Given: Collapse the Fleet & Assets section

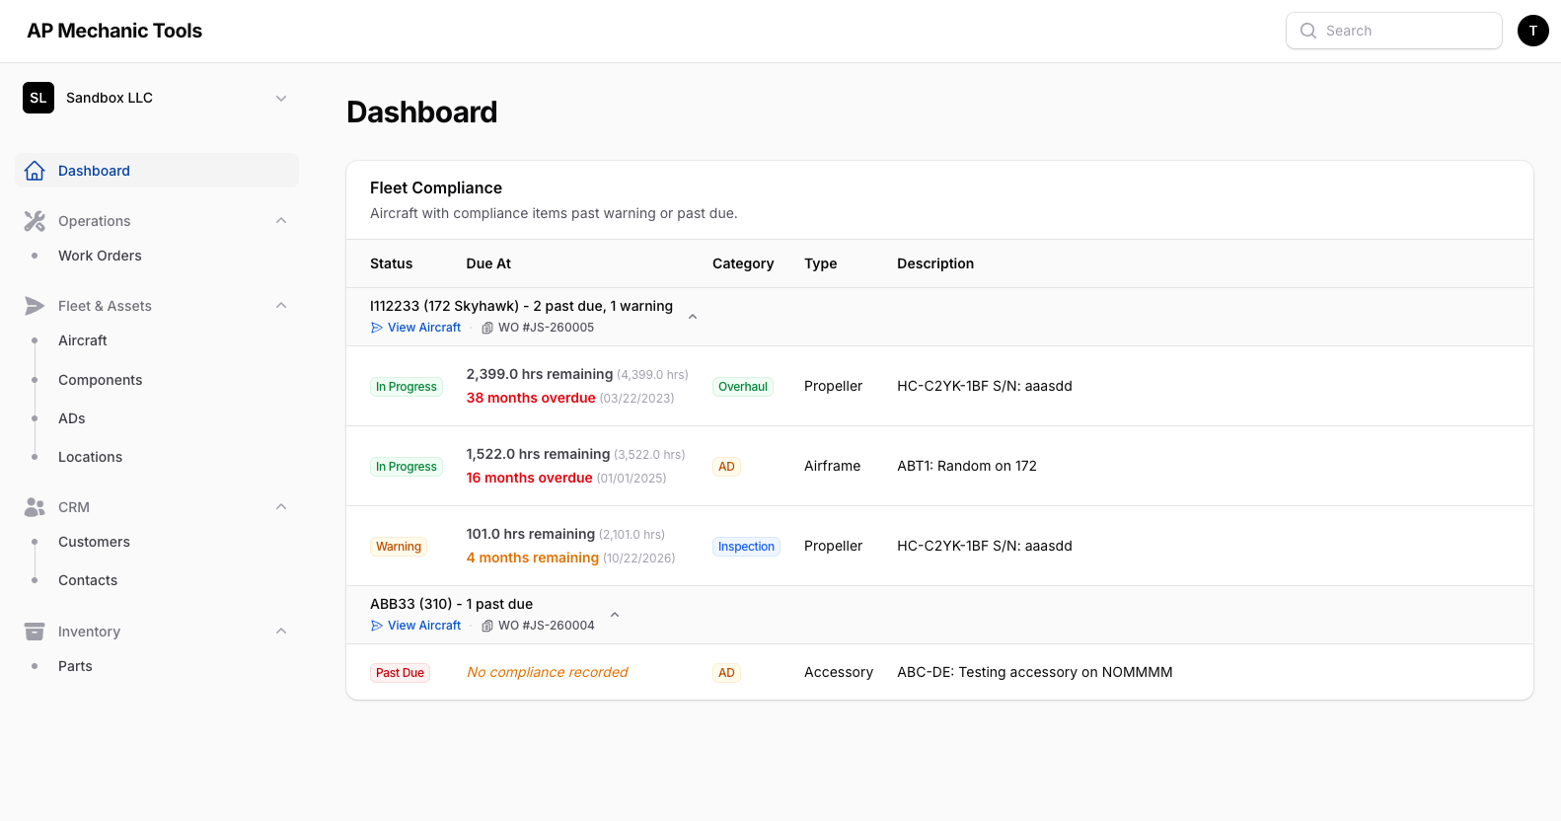Looking at the screenshot, I should pos(281,306).
